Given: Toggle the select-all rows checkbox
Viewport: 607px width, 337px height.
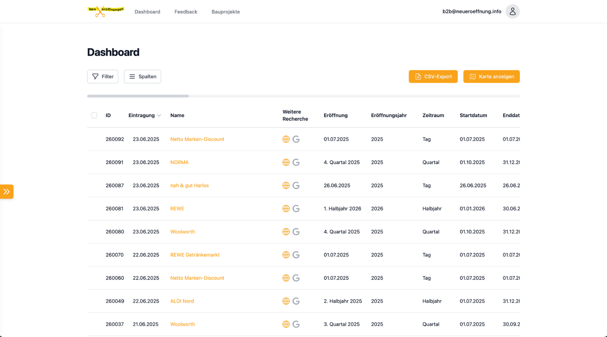Looking at the screenshot, I should (x=94, y=115).
